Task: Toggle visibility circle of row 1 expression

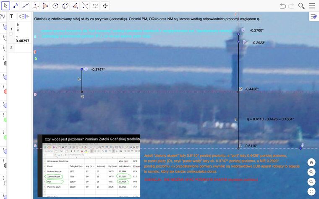Action: 11,34
